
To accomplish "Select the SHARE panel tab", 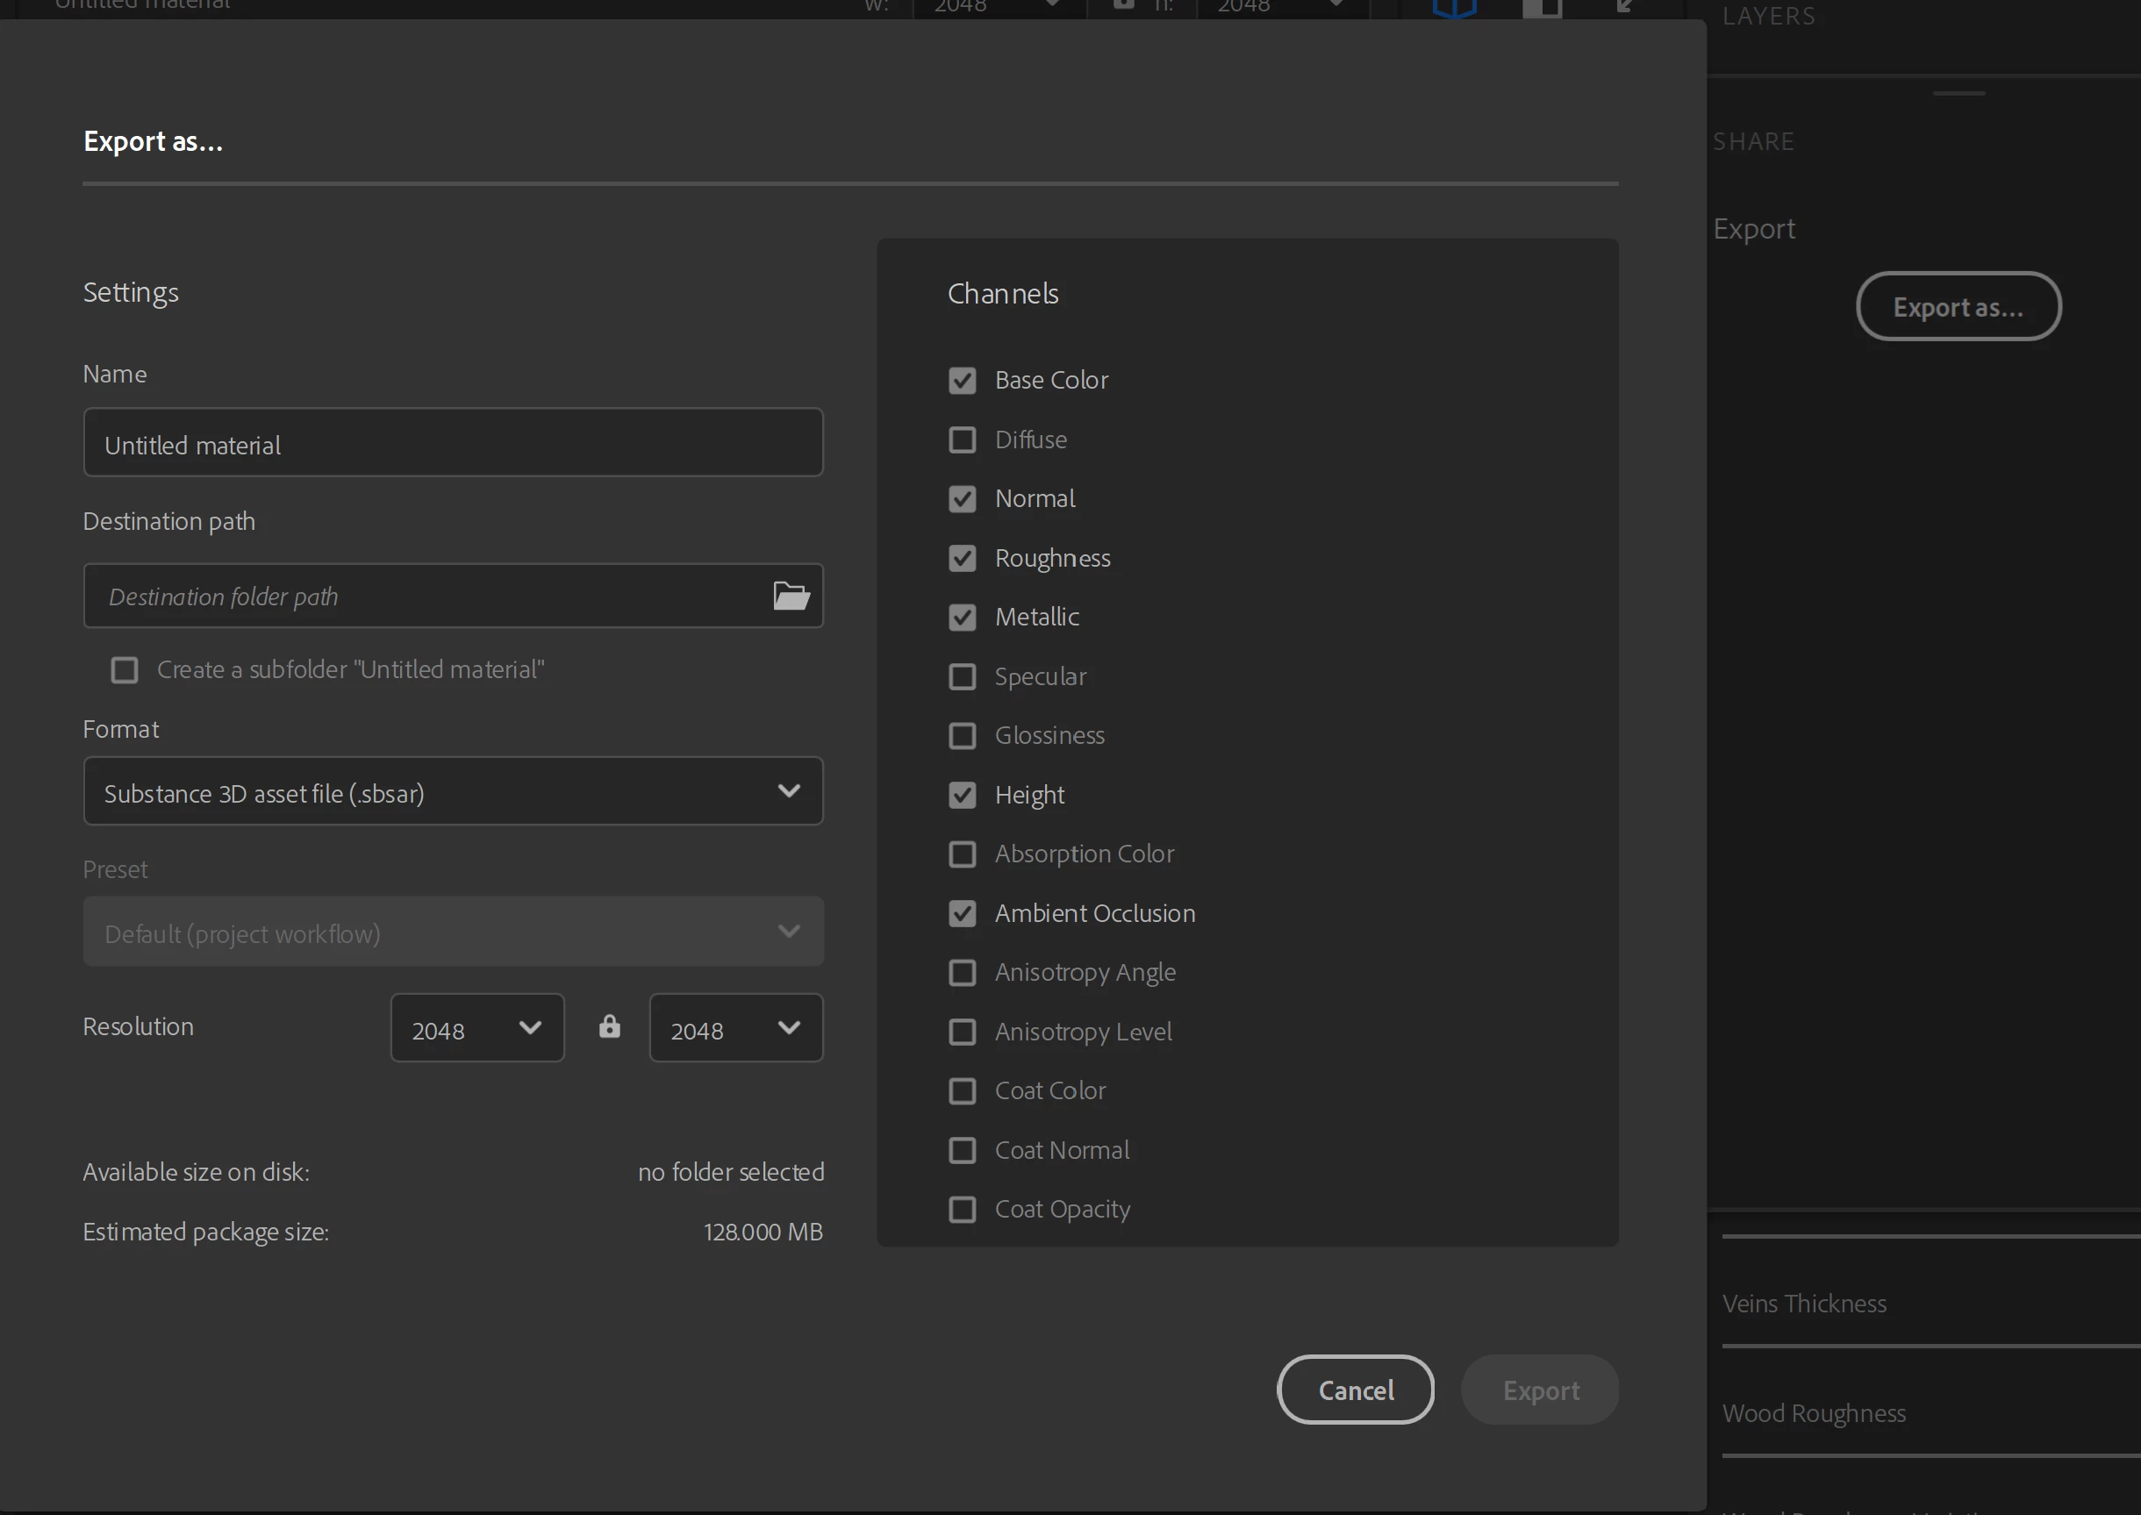I will pyautogui.click(x=1753, y=142).
